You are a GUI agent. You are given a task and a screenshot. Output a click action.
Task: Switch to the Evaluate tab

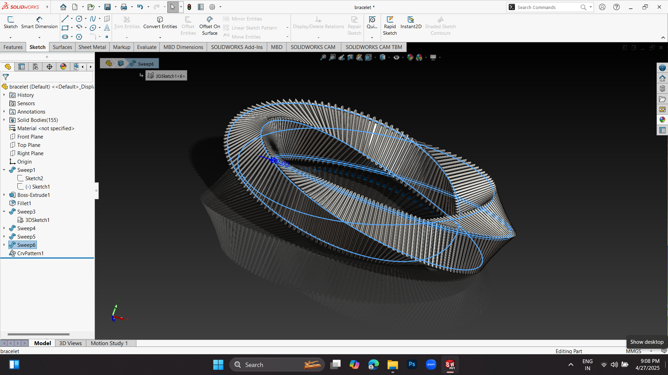147,47
